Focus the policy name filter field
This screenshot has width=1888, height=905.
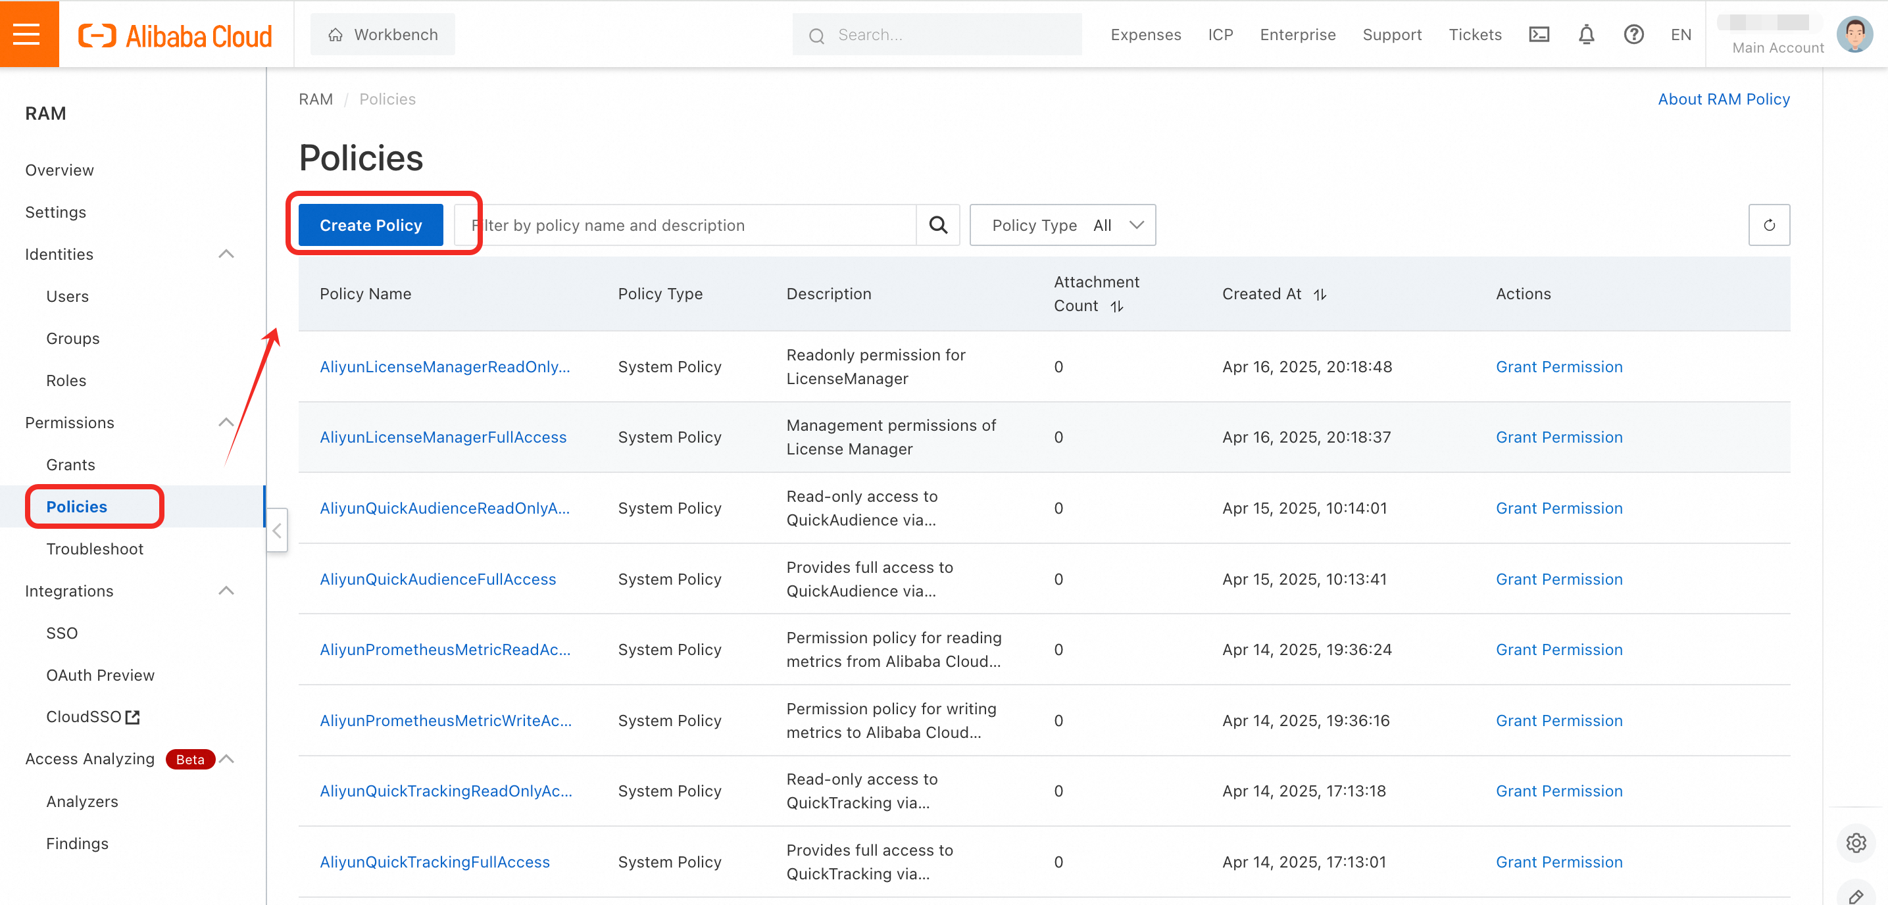[685, 225]
